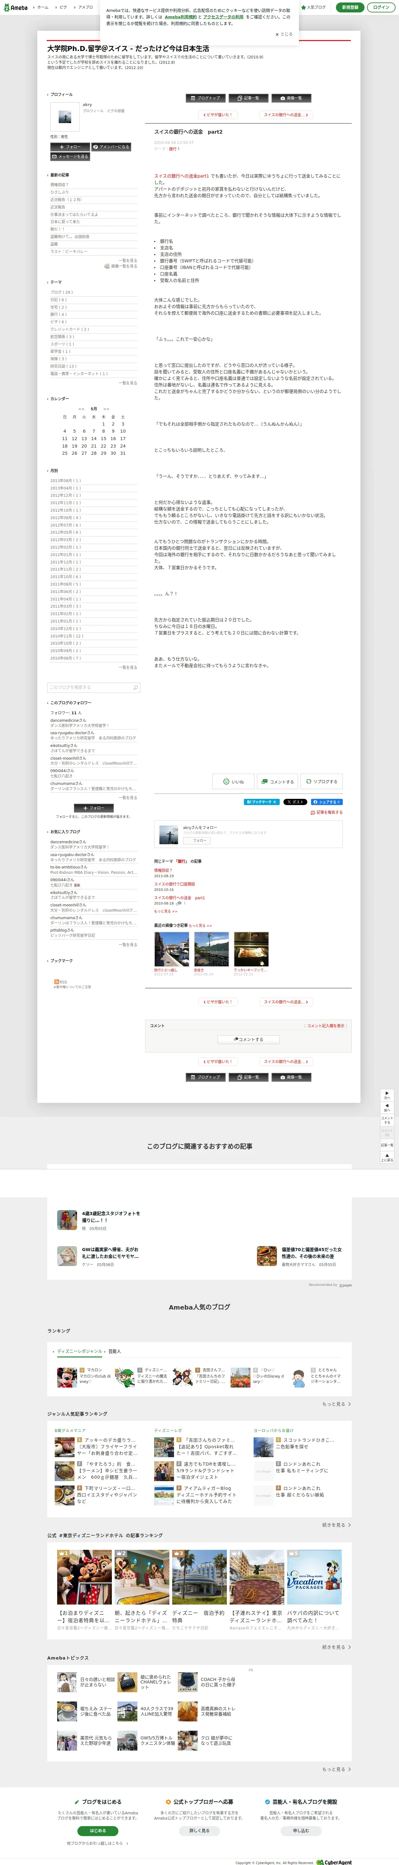
Task: Open archive 2010年11月 ( 12 )
Action: point(66,636)
